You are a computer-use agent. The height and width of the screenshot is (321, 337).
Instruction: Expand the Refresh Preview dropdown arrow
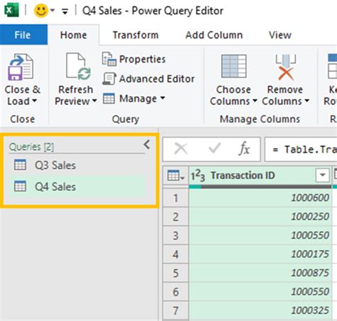point(95,101)
